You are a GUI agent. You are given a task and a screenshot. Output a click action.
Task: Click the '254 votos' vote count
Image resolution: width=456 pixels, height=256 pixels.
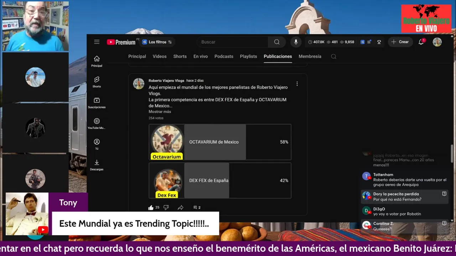(x=156, y=118)
